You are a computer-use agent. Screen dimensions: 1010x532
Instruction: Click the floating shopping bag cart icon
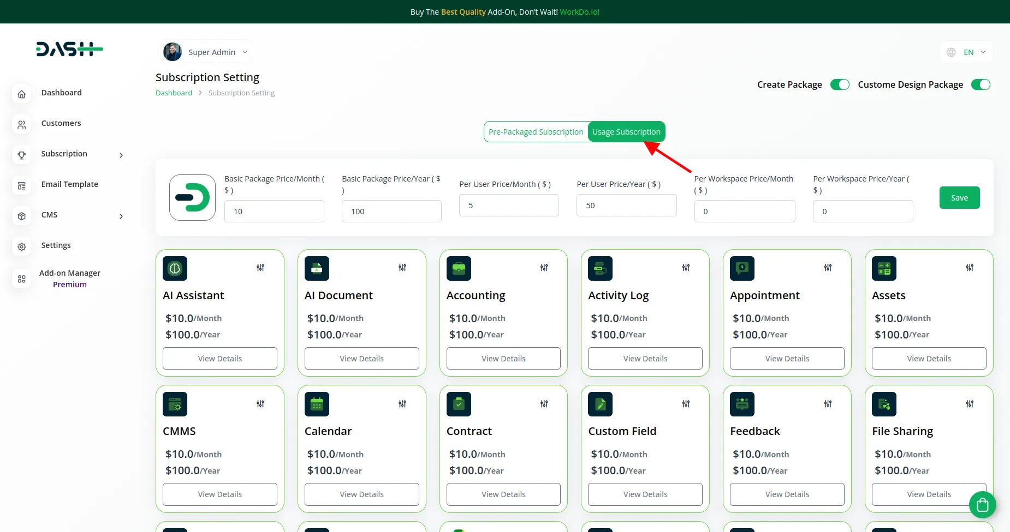click(x=982, y=505)
